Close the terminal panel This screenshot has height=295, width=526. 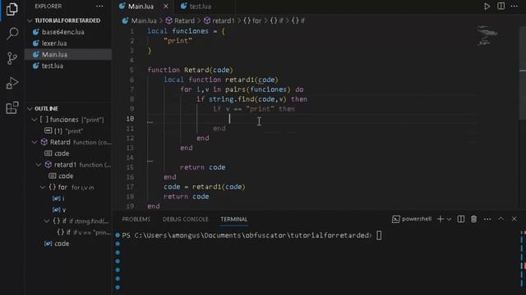(x=514, y=219)
